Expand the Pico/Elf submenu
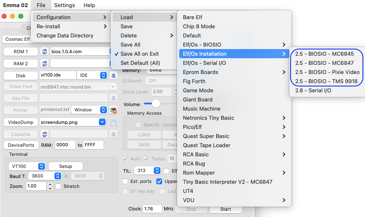365x217 pixels. (x=234, y=127)
